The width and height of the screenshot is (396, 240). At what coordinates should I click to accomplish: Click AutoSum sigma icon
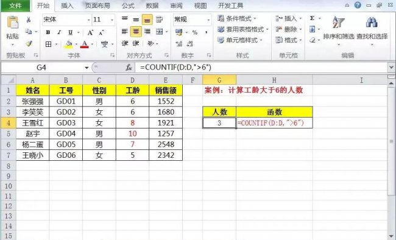pyautogui.click(x=313, y=18)
